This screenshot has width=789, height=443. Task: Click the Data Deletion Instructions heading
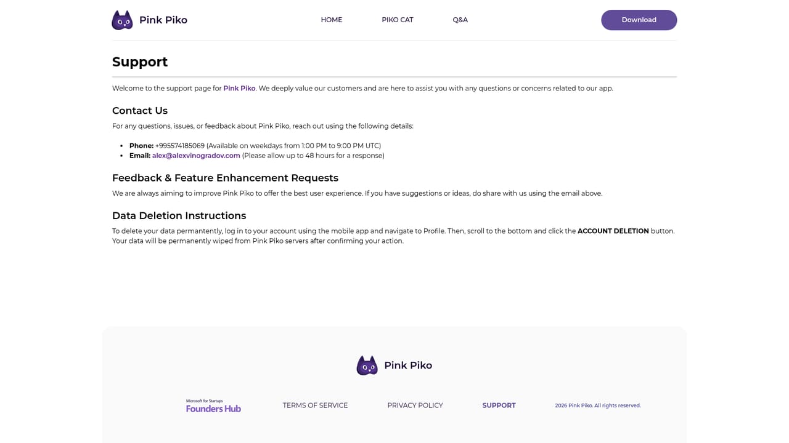[179, 215]
